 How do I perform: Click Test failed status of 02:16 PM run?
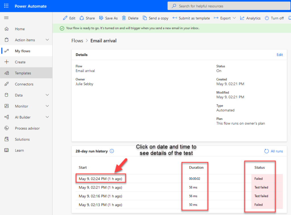tap(261, 196)
